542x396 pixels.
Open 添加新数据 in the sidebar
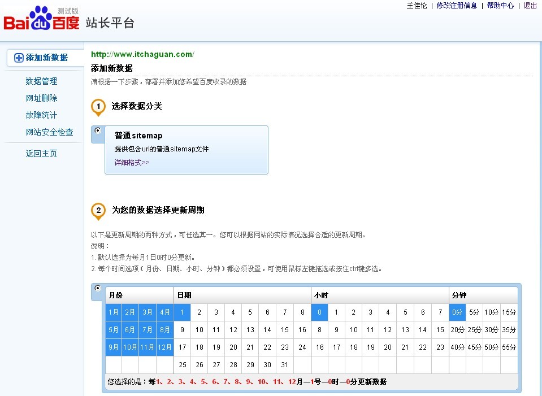click(x=47, y=58)
